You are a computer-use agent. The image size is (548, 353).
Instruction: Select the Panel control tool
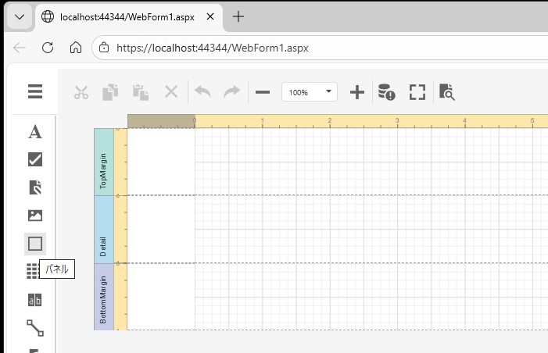click(35, 244)
